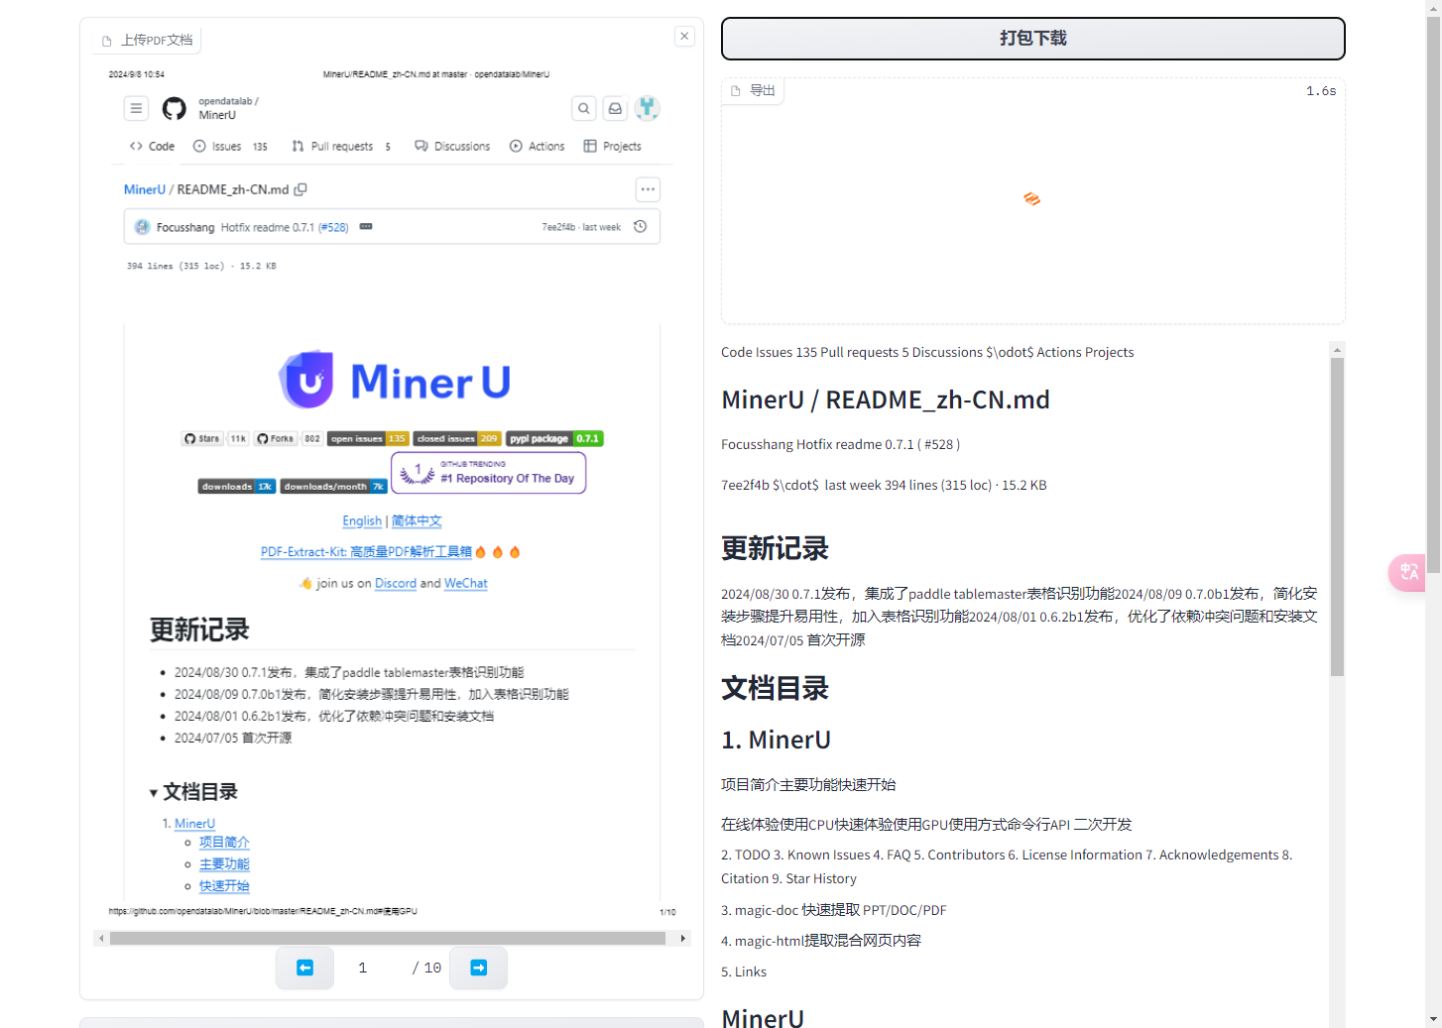Click the GitHub logo in the PDF preview
Image resolution: width=1442 pixels, height=1028 pixels.
pyautogui.click(x=174, y=108)
